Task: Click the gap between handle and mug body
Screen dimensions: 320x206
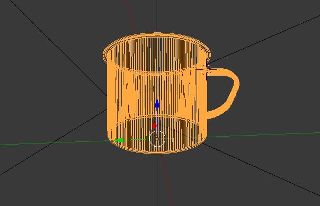Action: coord(219,92)
